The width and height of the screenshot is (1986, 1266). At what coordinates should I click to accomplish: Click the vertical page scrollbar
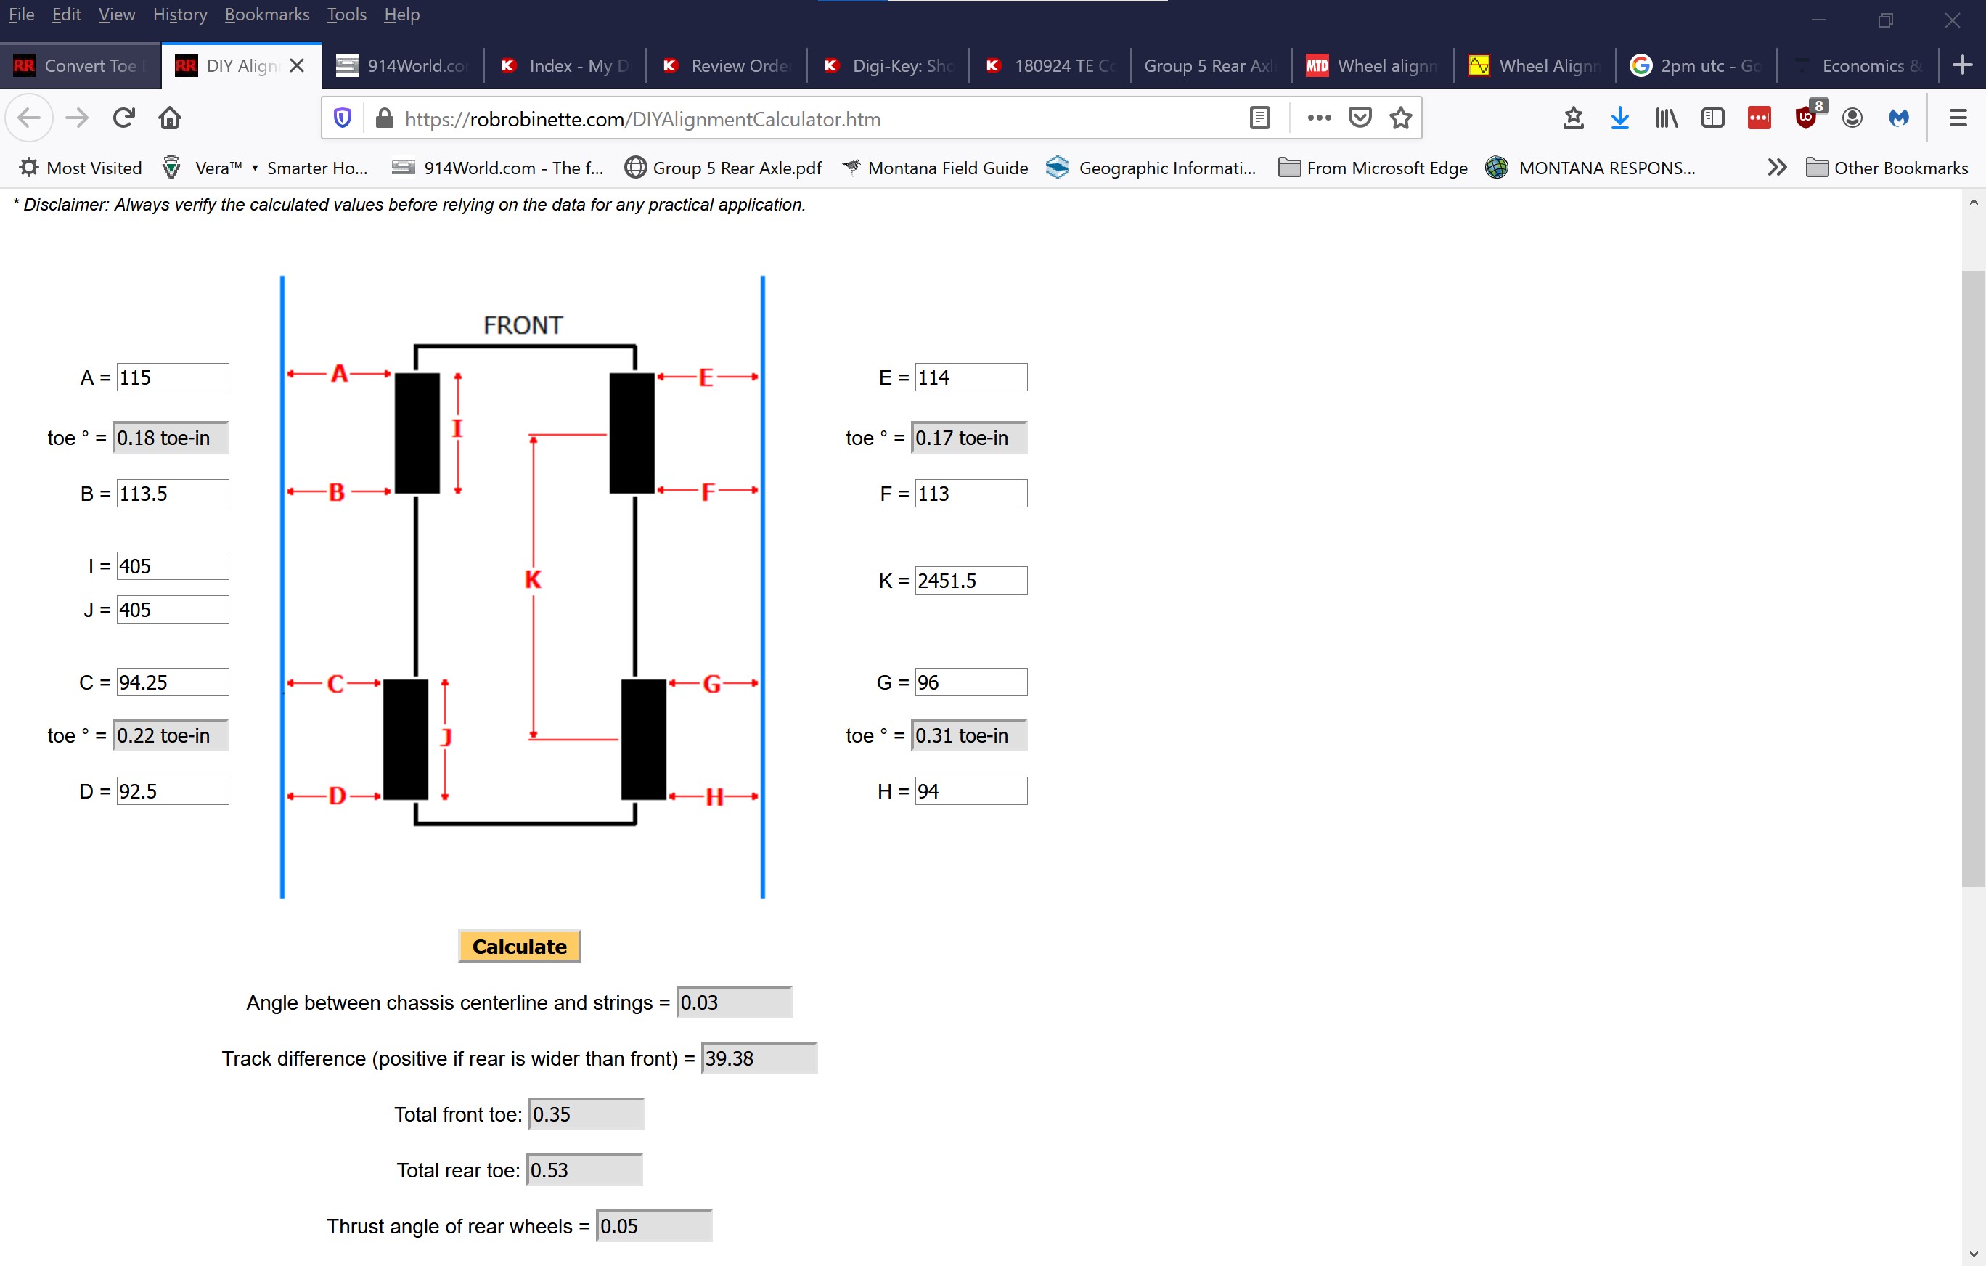(1973, 577)
